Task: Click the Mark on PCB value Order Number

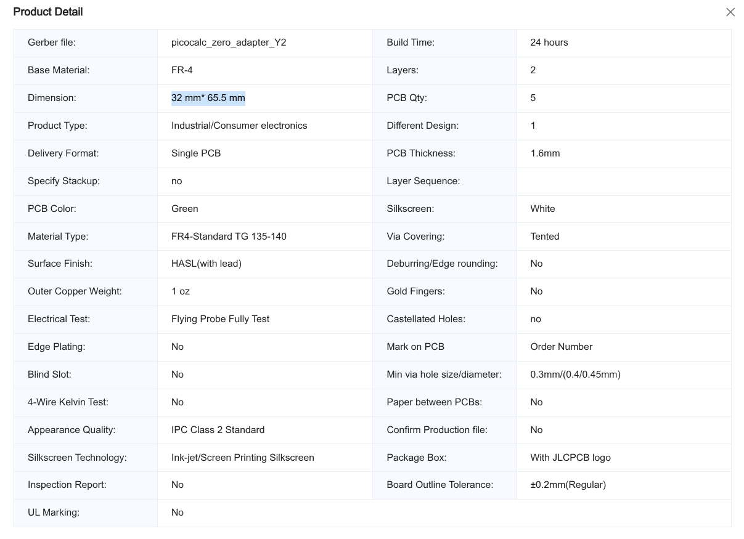Action: [561, 347]
